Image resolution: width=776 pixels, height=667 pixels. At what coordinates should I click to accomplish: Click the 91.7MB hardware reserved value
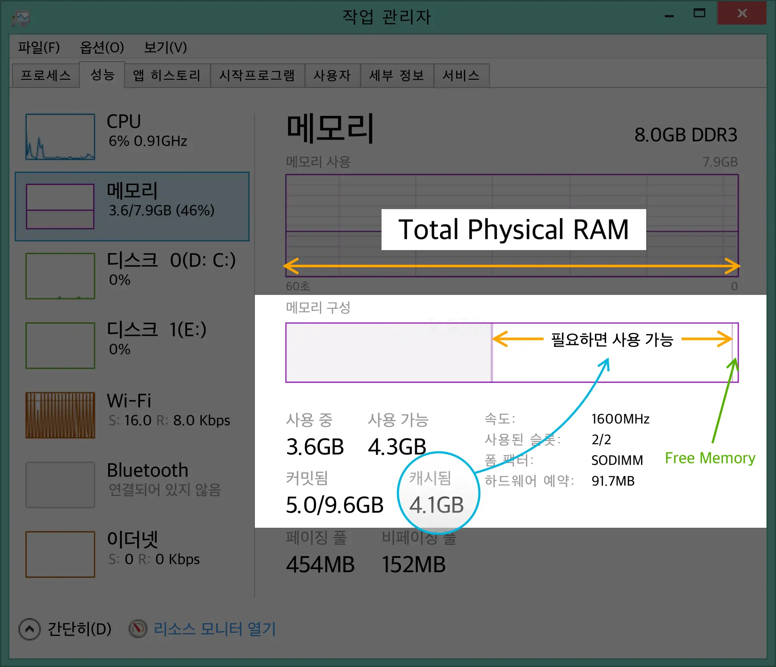613,481
